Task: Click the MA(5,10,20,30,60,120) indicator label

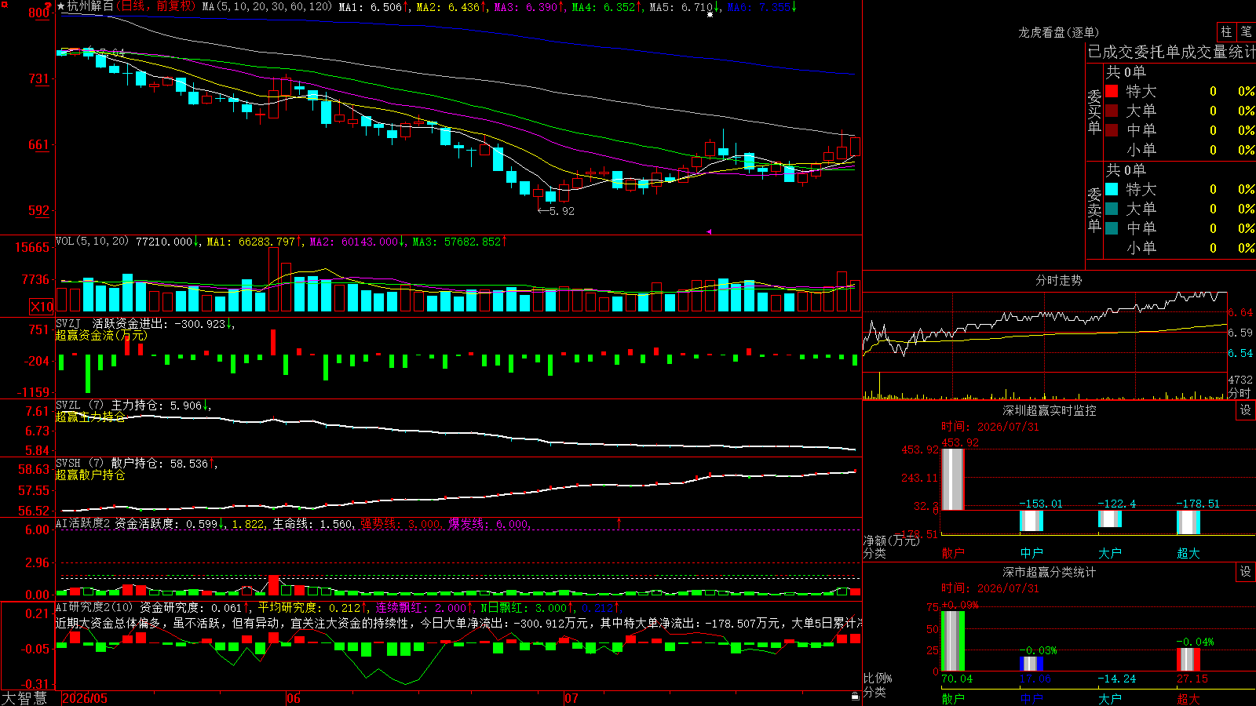Action: pos(267,6)
